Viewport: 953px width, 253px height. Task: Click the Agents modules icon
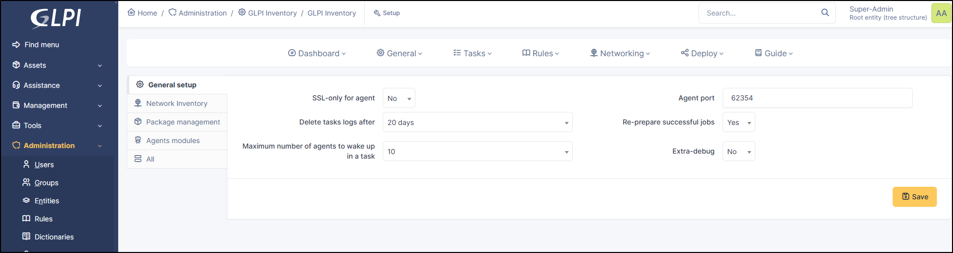point(138,141)
